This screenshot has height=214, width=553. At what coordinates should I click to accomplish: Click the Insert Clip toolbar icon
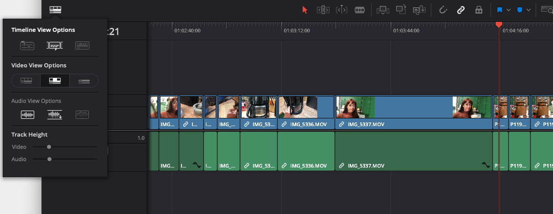click(383, 10)
